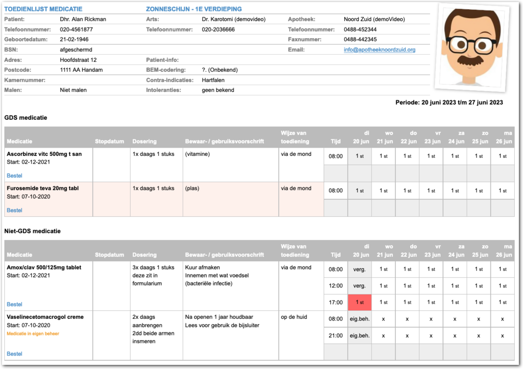Viewport: 523px width, 369px height.
Task: Select the 12:00 verg. cell for Amox/clav
Action: click(x=360, y=286)
